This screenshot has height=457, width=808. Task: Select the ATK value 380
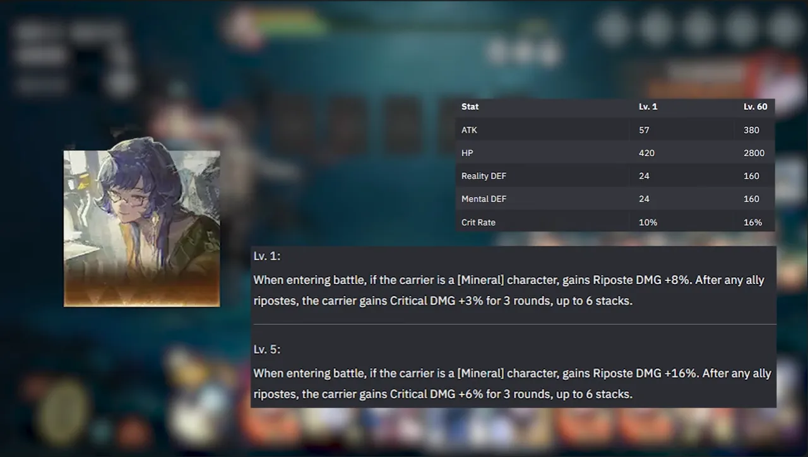[x=751, y=130]
